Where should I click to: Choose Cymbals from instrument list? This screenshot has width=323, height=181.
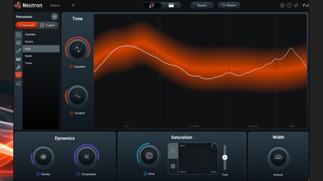pos(41,34)
